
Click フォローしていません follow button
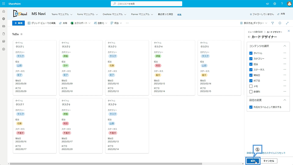pyautogui.click(x=262, y=14)
